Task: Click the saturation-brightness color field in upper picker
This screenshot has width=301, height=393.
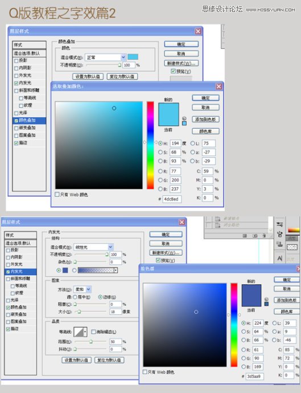Action: point(99,145)
